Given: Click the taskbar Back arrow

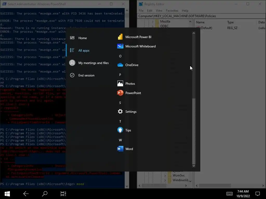Looking at the screenshot, I should coord(26,194).
